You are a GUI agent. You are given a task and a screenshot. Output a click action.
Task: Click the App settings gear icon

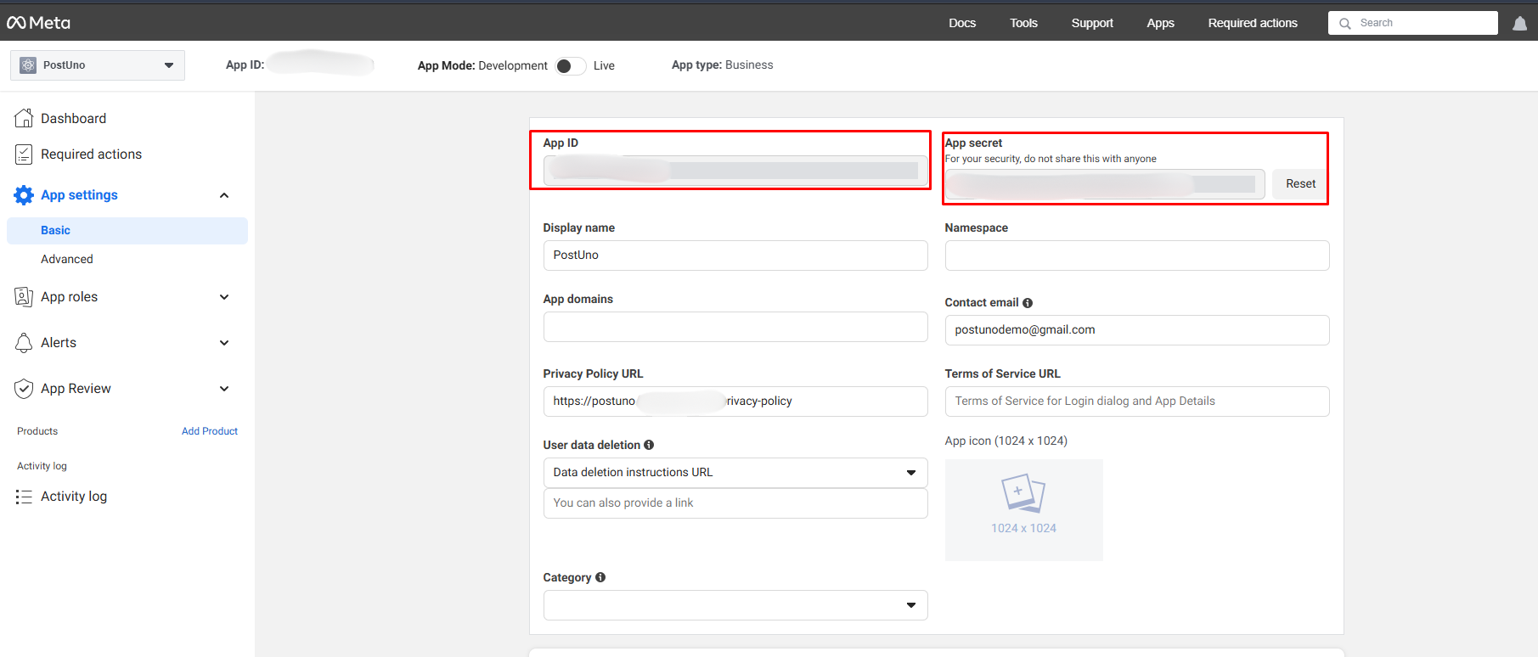(x=24, y=195)
